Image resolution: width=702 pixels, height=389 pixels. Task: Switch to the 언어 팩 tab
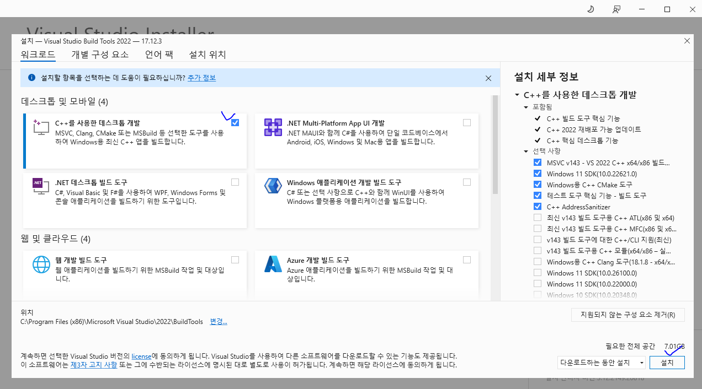[159, 55]
